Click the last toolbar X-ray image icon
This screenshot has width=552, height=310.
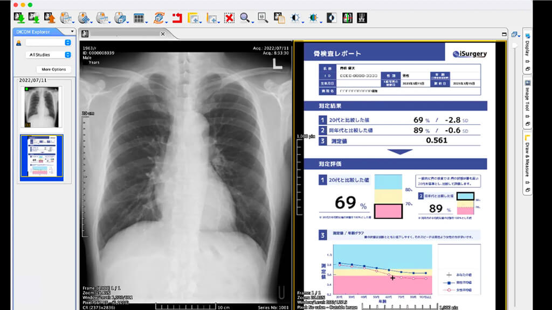(x=361, y=18)
